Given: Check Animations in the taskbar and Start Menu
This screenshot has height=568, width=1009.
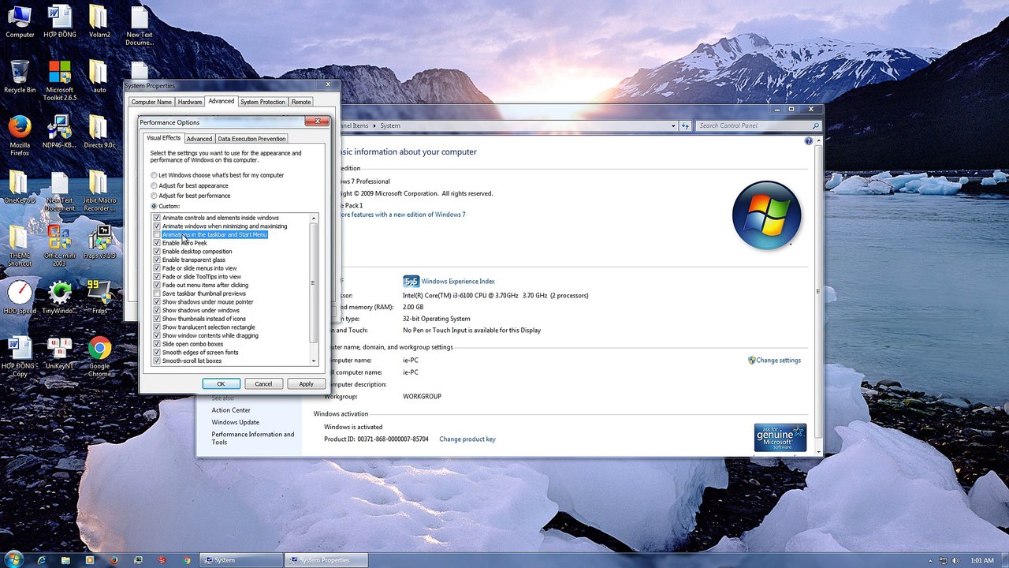Looking at the screenshot, I should pos(157,234).
